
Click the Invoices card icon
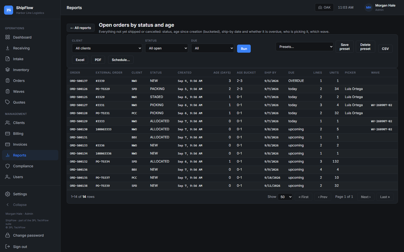pos(8,144)
